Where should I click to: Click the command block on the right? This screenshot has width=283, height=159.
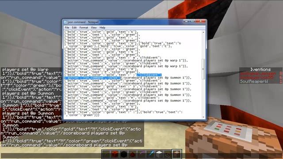pyautogui.click(x=233, y=138)
